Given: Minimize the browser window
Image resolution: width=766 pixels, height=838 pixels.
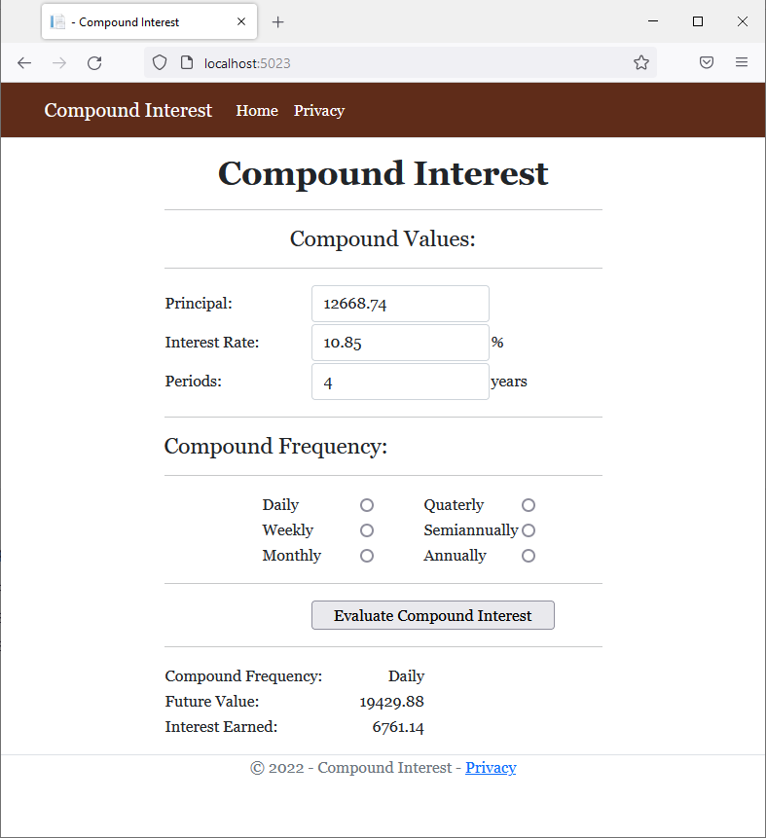Looking at the screenshot, I should pyautogui.click(x=653, y=21).
